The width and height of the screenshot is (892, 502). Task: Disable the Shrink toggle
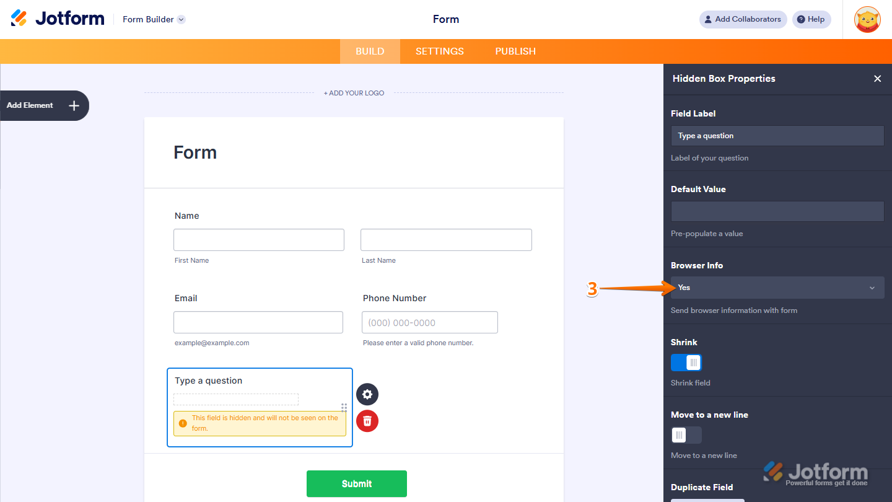point(686,363)
